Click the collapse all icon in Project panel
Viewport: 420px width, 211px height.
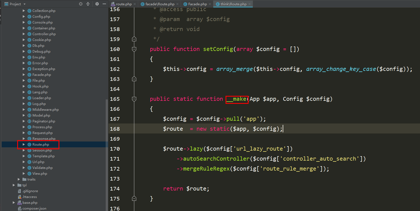coord(88,4)
